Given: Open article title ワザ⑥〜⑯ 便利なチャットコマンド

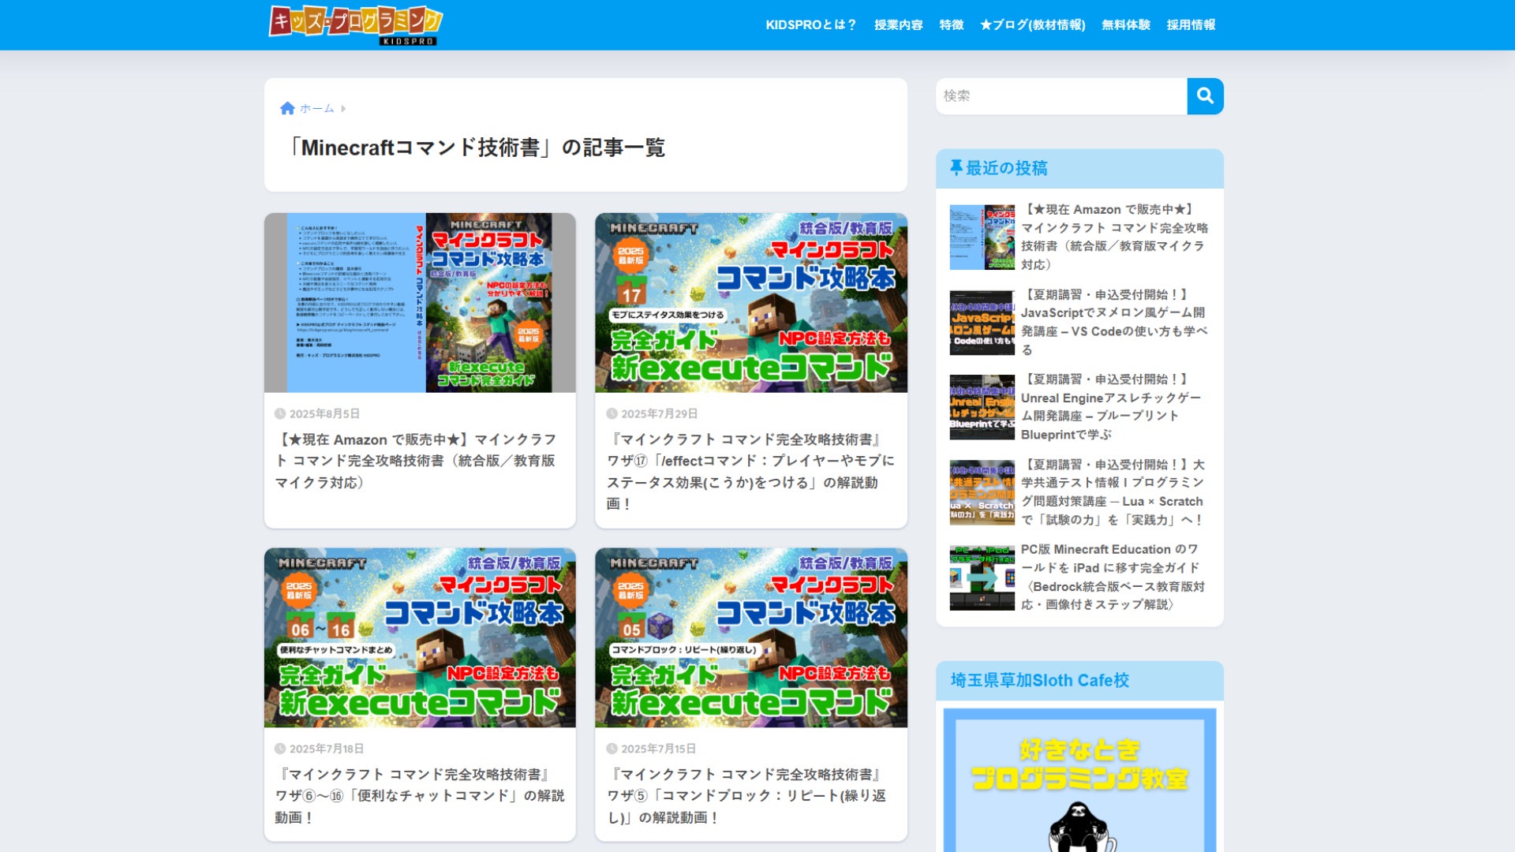Looking at the screenshot, I should coord(420,796).
